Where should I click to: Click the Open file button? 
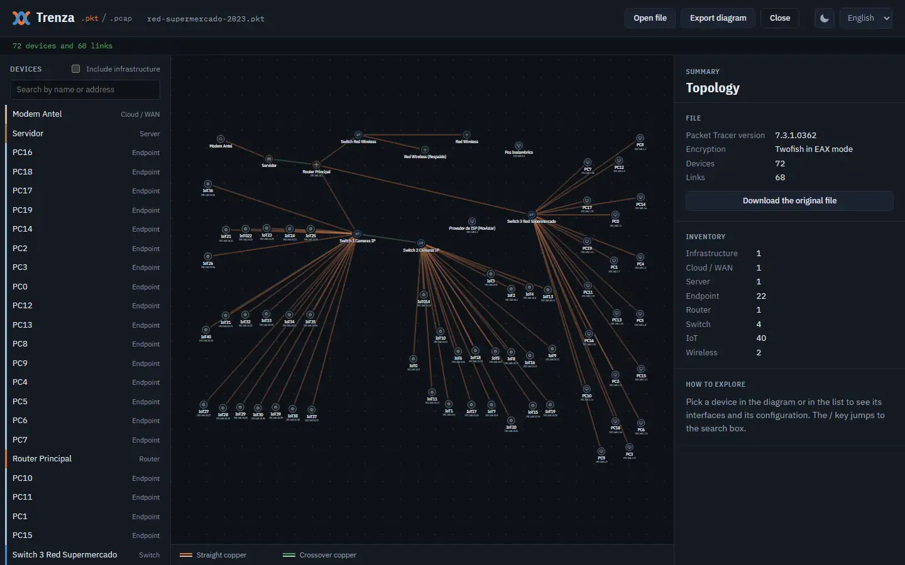(x=650, y=18)
